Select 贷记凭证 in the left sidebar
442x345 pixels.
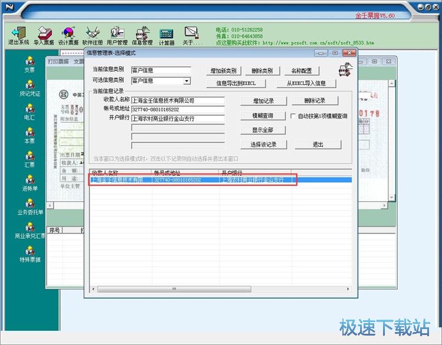point(29,88)
